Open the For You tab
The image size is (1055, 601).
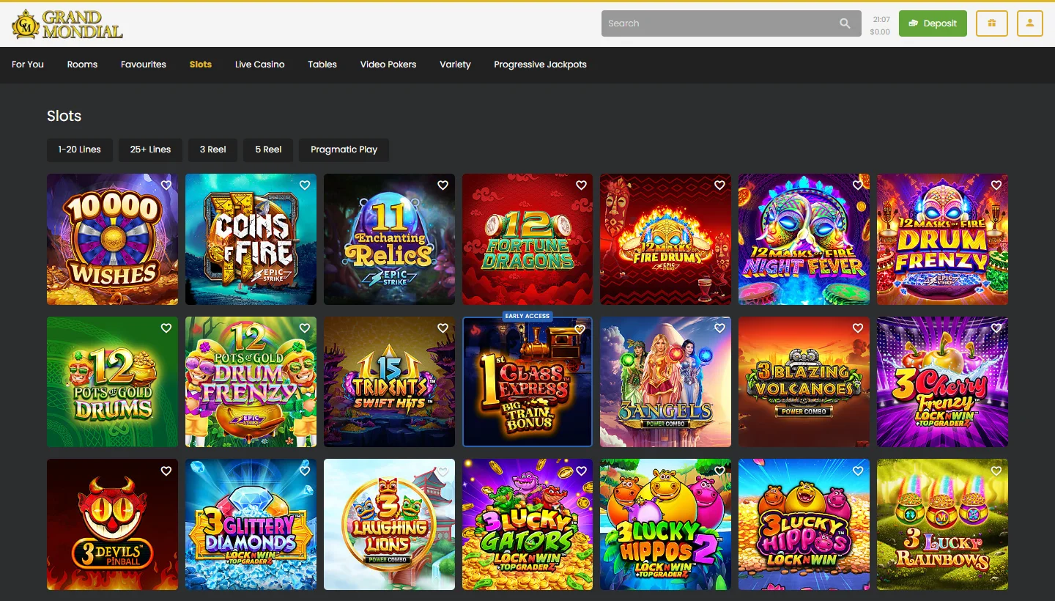28,64
